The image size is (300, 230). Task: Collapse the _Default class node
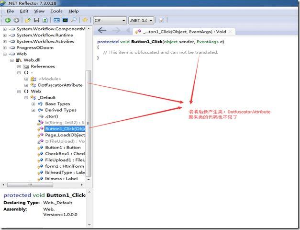[26, 98]
